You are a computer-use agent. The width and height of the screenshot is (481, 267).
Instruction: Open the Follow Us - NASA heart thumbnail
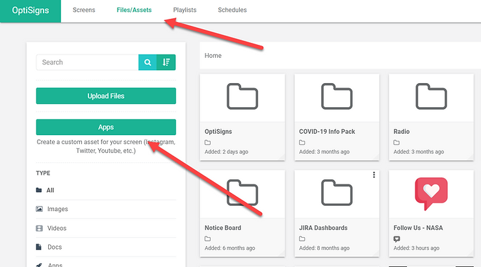(432, 194)
